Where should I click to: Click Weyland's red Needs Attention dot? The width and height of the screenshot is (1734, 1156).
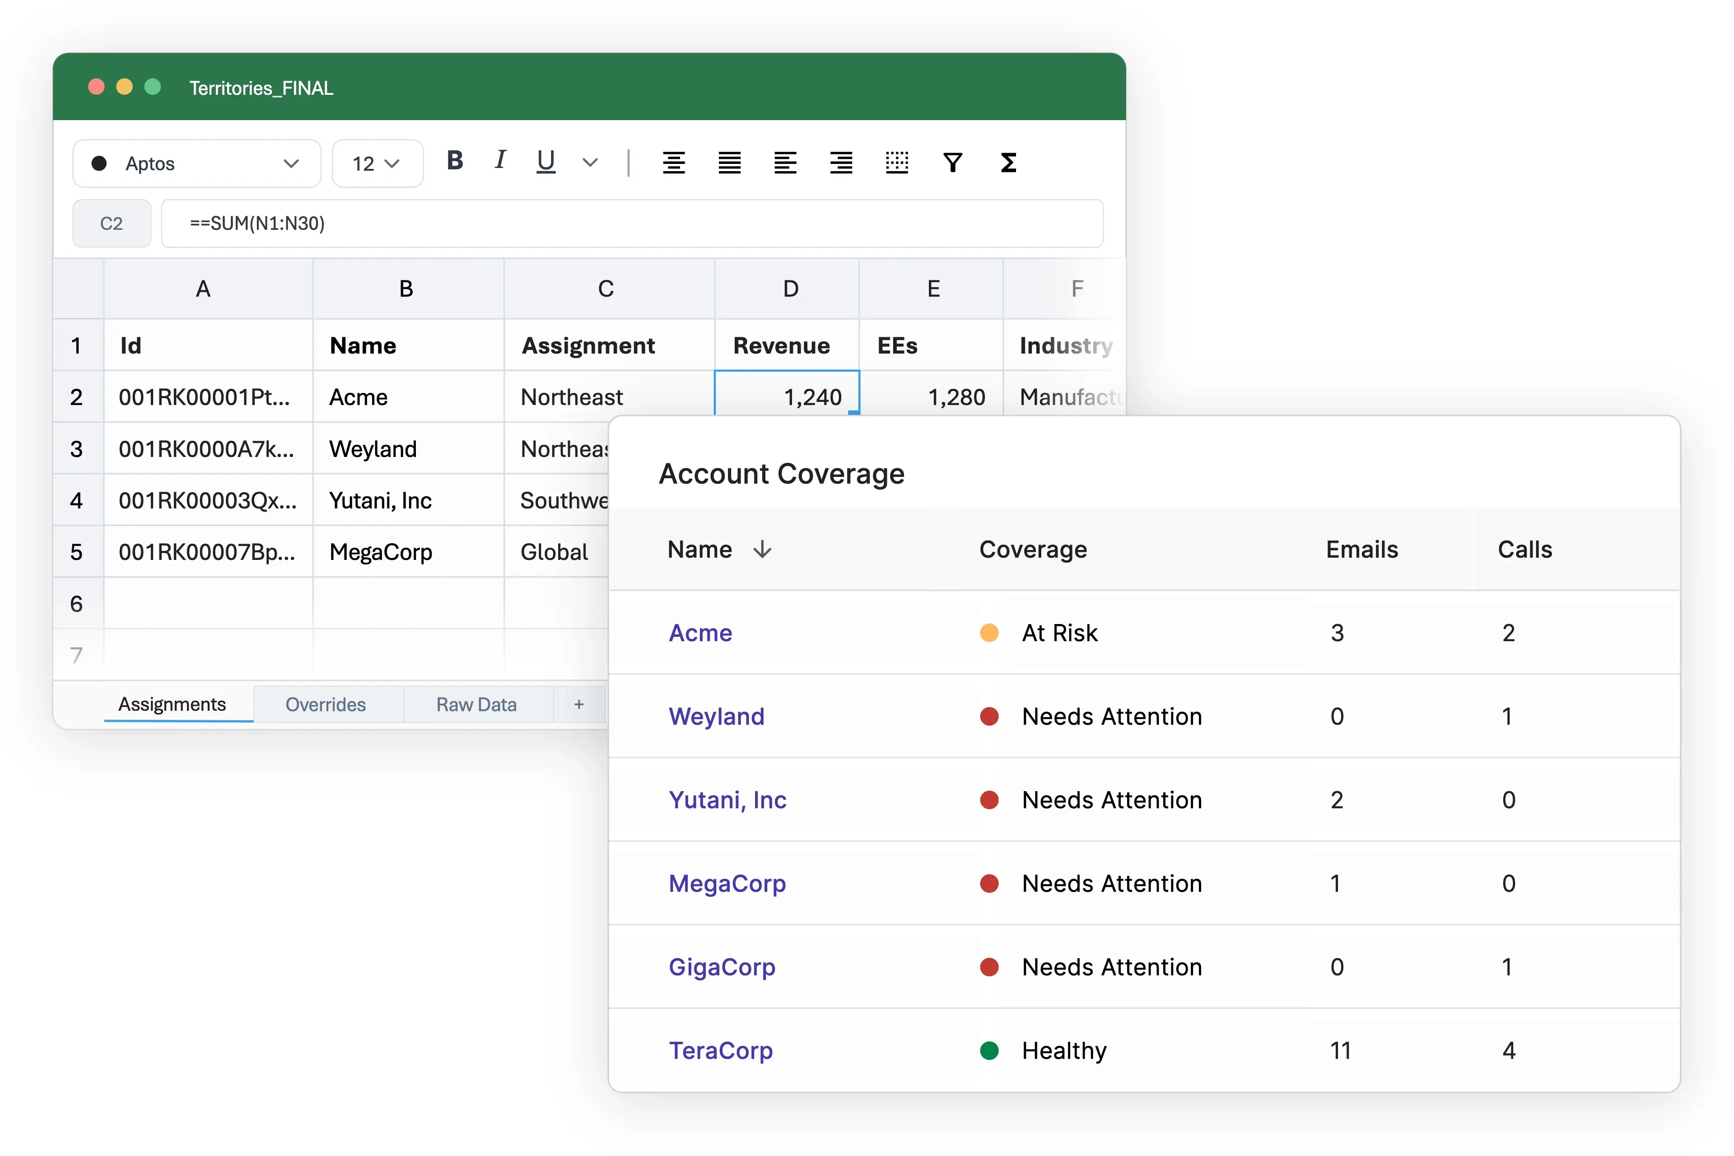point(989,716)
